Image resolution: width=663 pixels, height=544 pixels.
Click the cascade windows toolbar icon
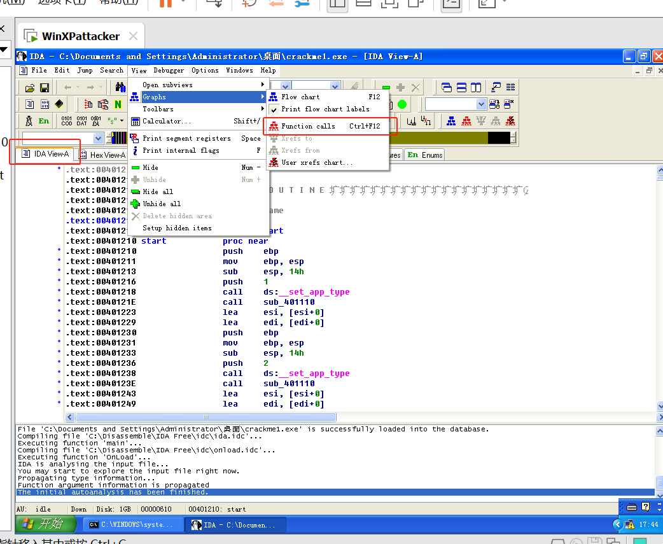[x=447, y=88]
